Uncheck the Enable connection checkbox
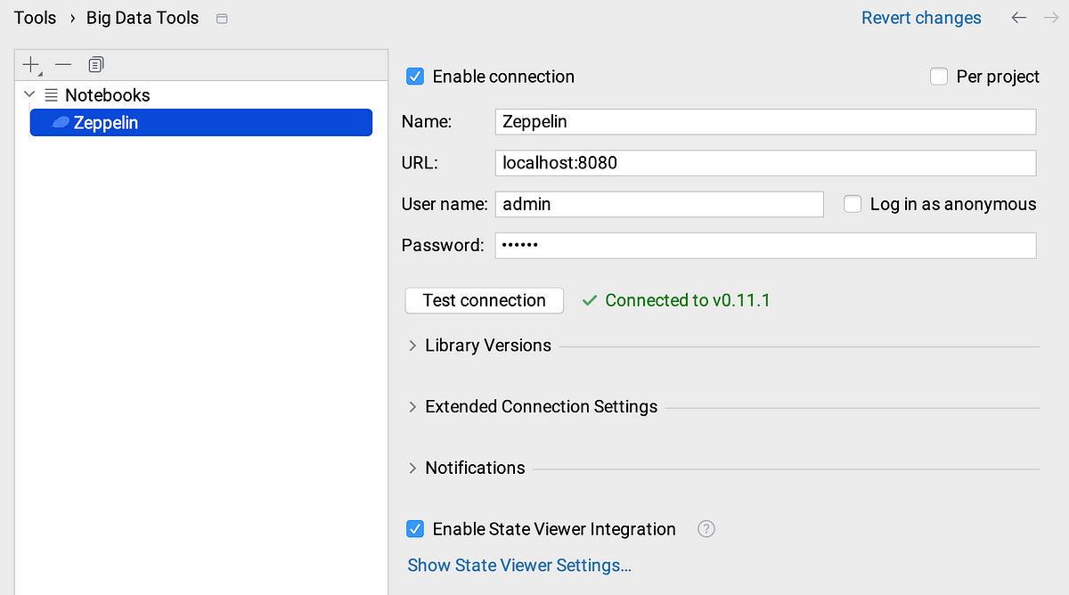 coord(415,77)
